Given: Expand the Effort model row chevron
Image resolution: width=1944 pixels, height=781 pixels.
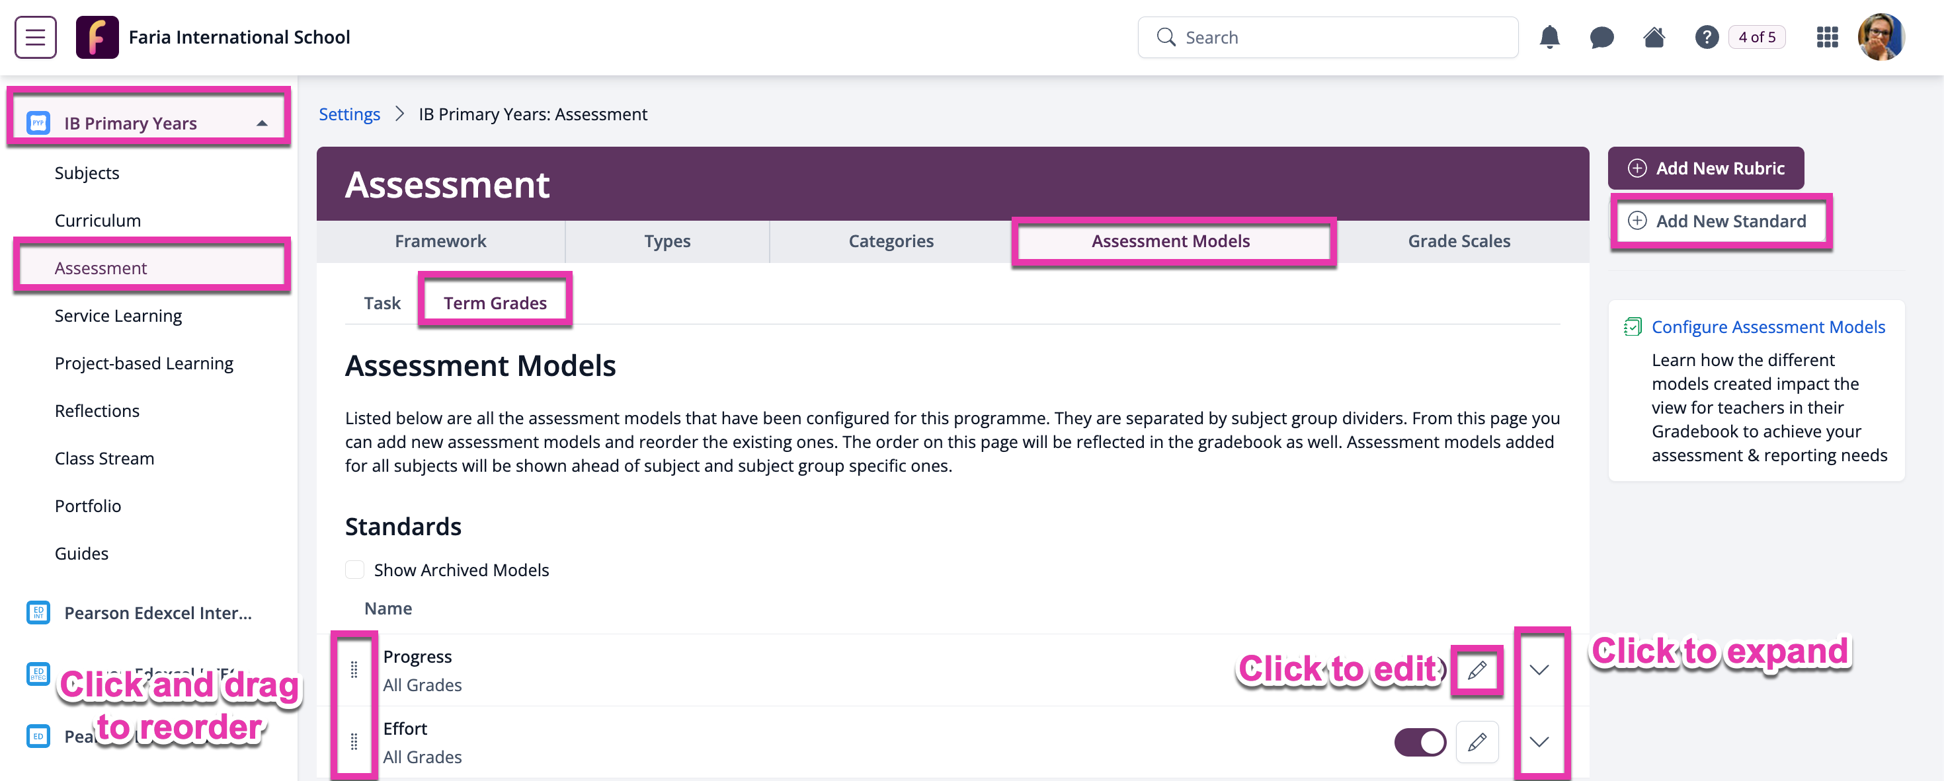Looking at the screenshot, I should click(1539, 742).
